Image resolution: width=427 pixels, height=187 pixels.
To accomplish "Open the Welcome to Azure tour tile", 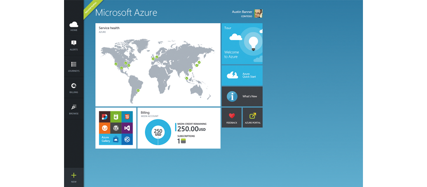I will [x=242, y=44].
